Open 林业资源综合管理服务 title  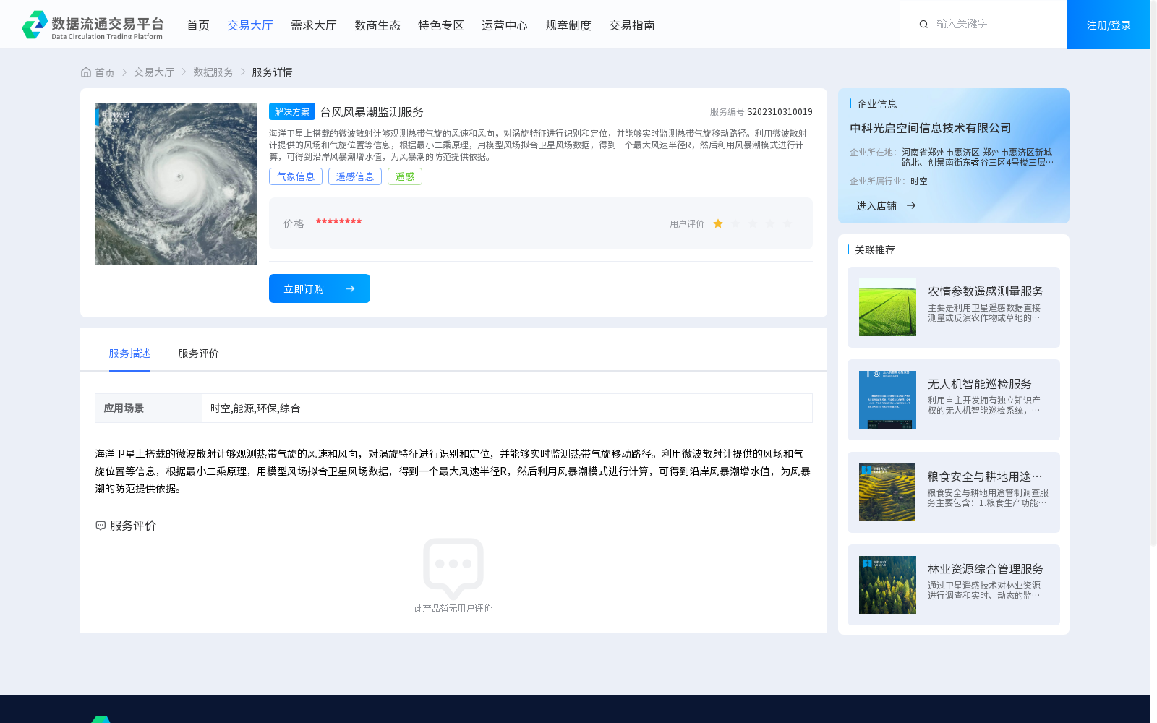pyautogui.click(x=986, y=569)
